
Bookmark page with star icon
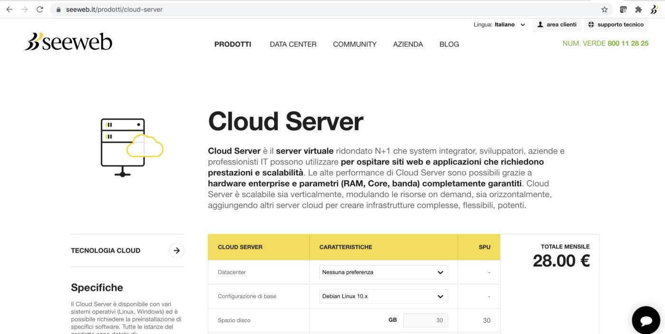point(604,9)
